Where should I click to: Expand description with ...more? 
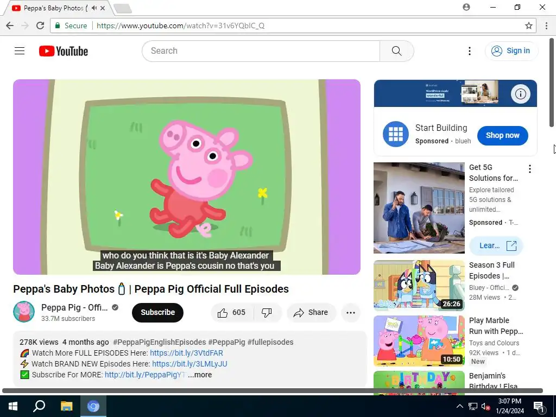pyautogui.click(x=200, y=375)
